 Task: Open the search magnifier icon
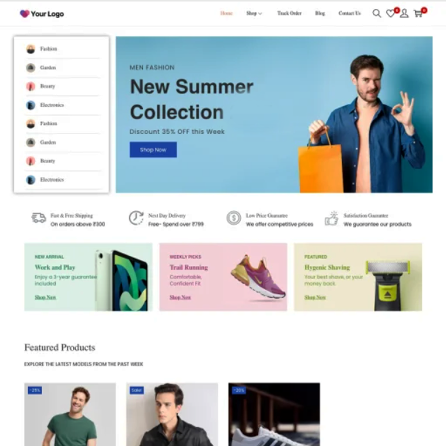pyautogui.click(x=377, y=14)
